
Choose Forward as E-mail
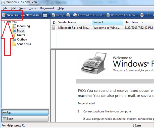pos(87,15)
